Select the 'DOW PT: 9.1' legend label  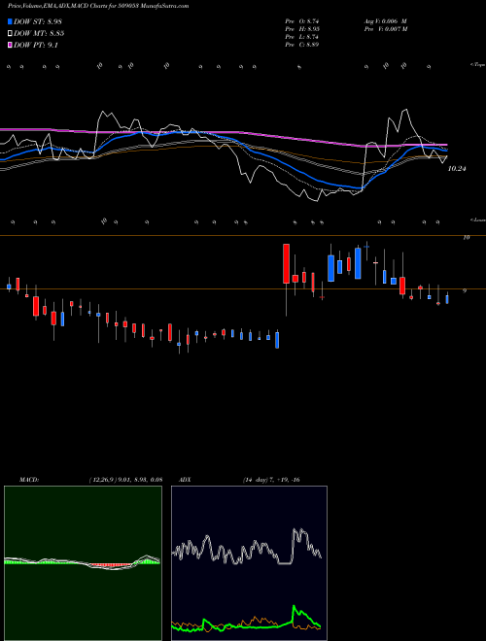coord(36,46)
